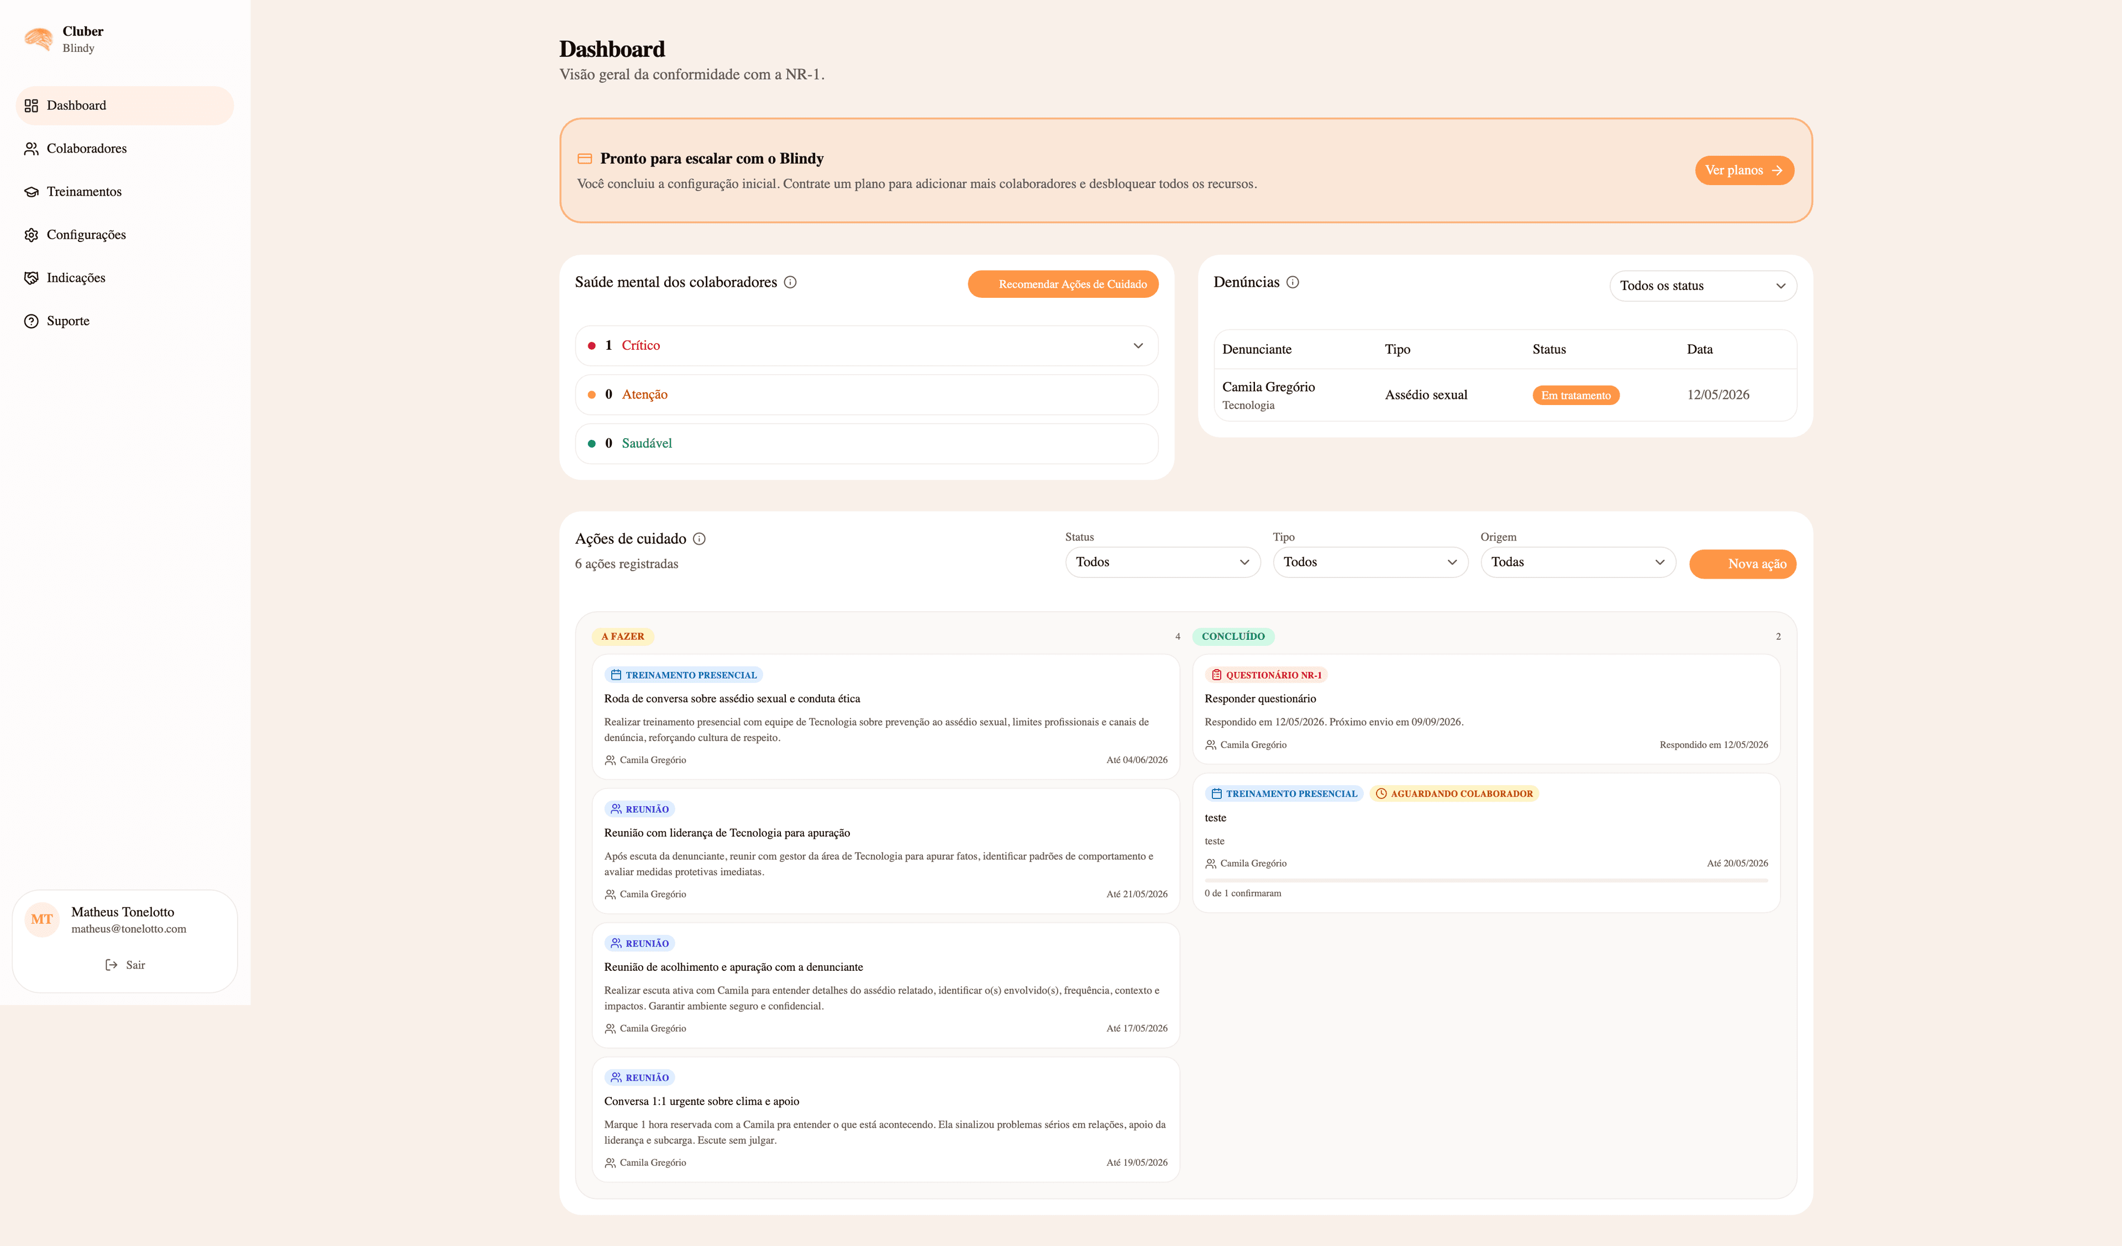2122x1246 pixels.
Task: Click 6 ações registradas text
Action: [627, 564]
